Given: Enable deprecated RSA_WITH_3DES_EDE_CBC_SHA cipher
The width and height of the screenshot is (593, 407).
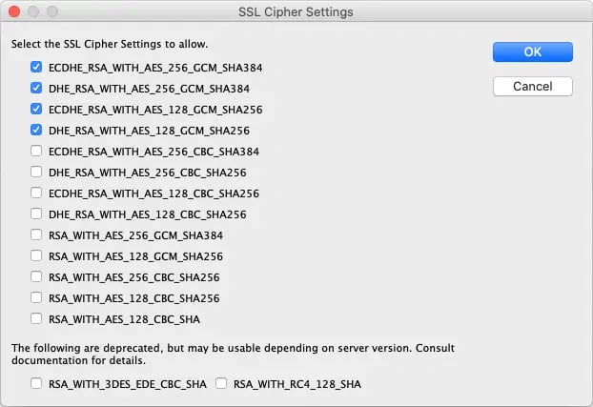Looking at the screenshot, I should pyautogui.click(x=36, y=384).
